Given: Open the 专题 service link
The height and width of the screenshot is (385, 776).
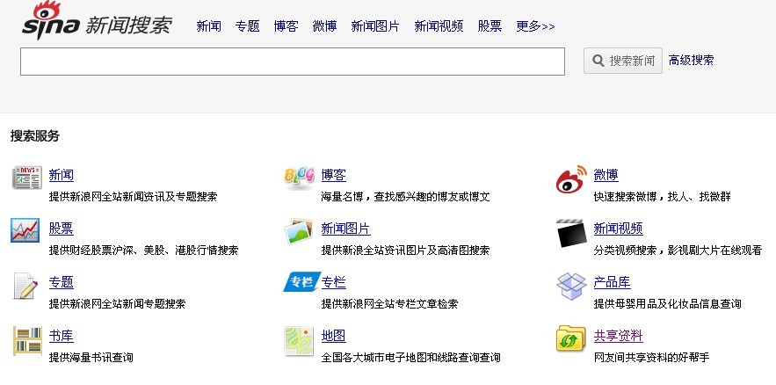Looking at the screenshot, I should click(62, 282).
